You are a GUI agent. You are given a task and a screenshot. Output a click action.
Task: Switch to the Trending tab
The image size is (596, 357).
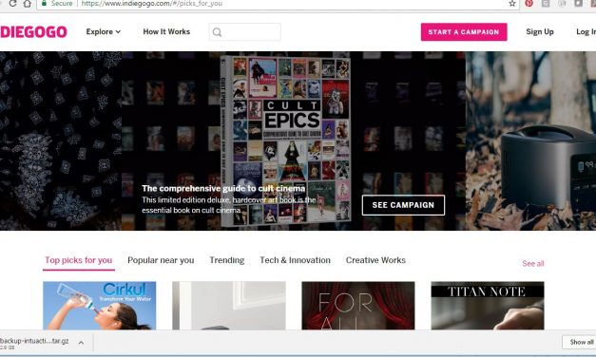coord(227,260)
